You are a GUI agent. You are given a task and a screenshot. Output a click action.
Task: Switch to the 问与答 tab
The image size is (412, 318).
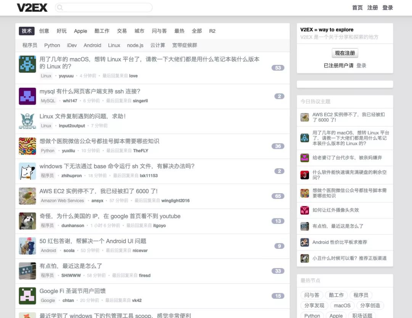click(159, 31)
